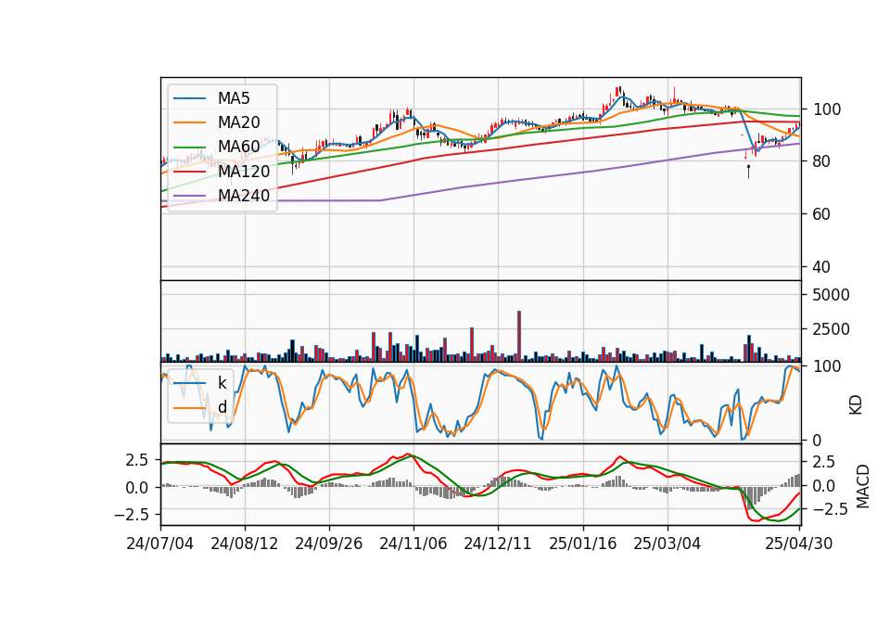
Task: Click the orange MA20 legend line sample
Action: click(x=189, y=122)
